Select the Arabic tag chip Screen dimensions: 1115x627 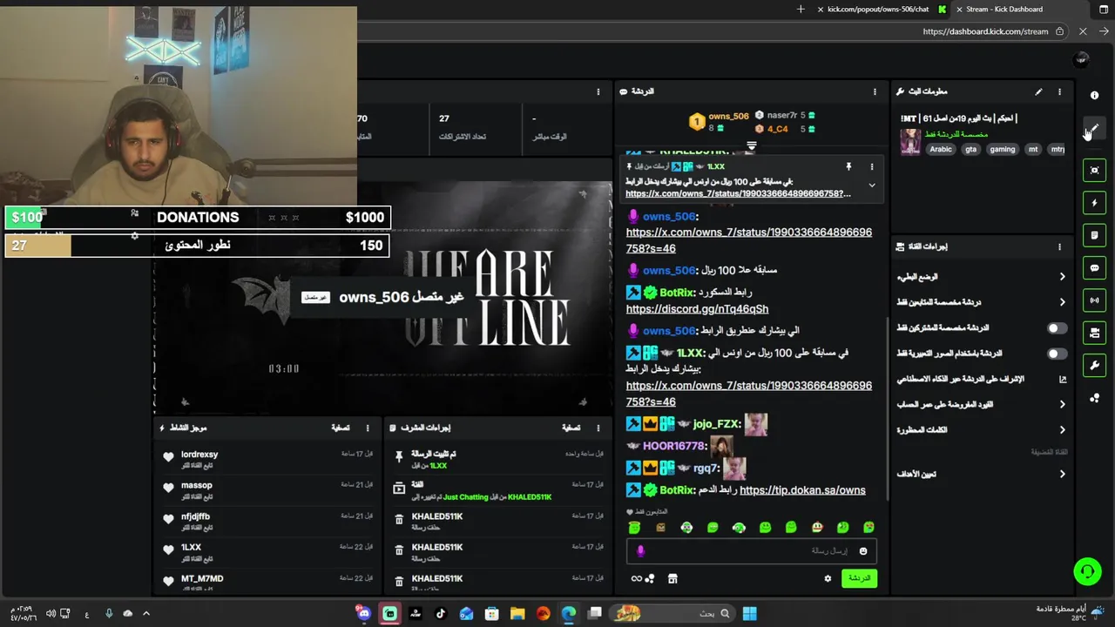point(941,149)
